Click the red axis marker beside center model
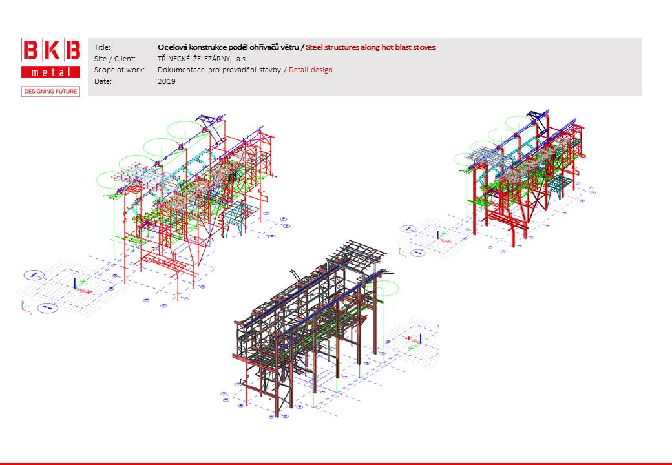The height and width of the screenshot is (465, 672). click(x=410, y=337)
